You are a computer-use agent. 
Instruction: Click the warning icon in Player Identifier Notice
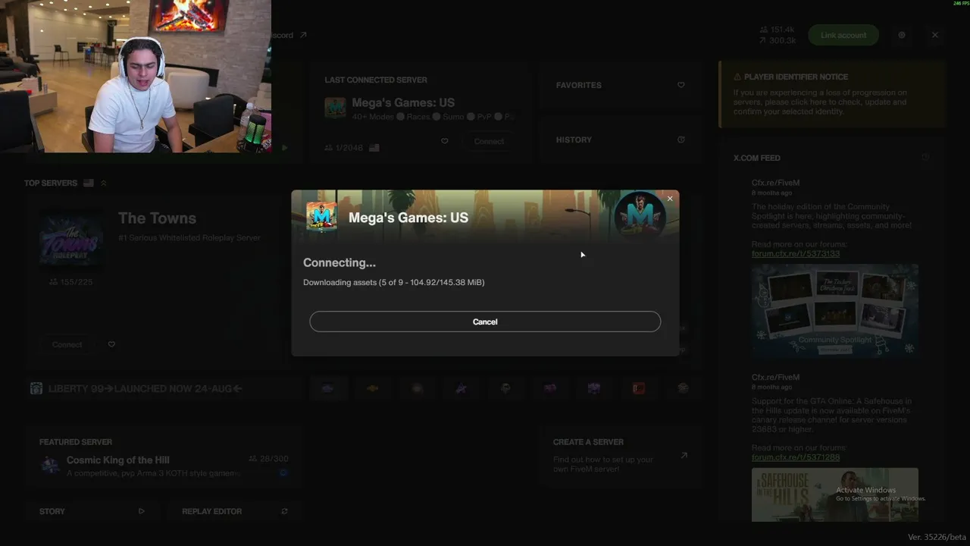[x=737, y=77]
